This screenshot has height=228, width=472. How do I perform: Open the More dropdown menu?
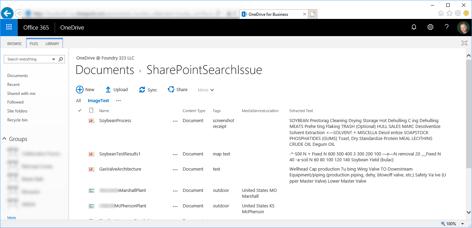[x=206, y=90]
